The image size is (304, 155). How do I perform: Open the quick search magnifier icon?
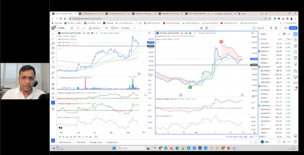coord(271,28)
